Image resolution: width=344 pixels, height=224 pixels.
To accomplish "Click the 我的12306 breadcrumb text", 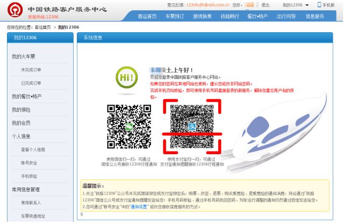I will point(68,27).
